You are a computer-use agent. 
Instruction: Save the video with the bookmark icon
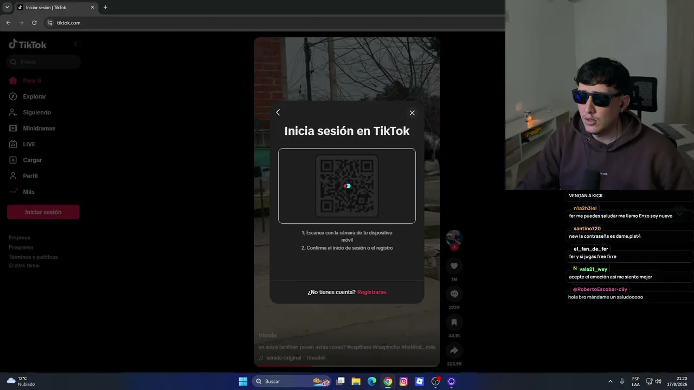coord(454,322)
